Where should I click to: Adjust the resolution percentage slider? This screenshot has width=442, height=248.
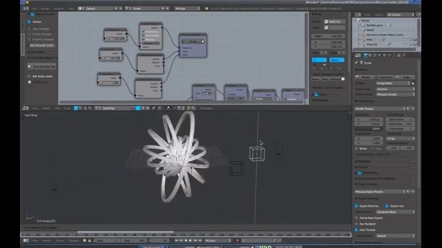coord(369,129)
